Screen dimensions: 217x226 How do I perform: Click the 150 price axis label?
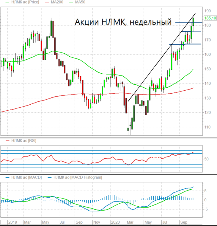pyautogui.click(x=207, y=69)
